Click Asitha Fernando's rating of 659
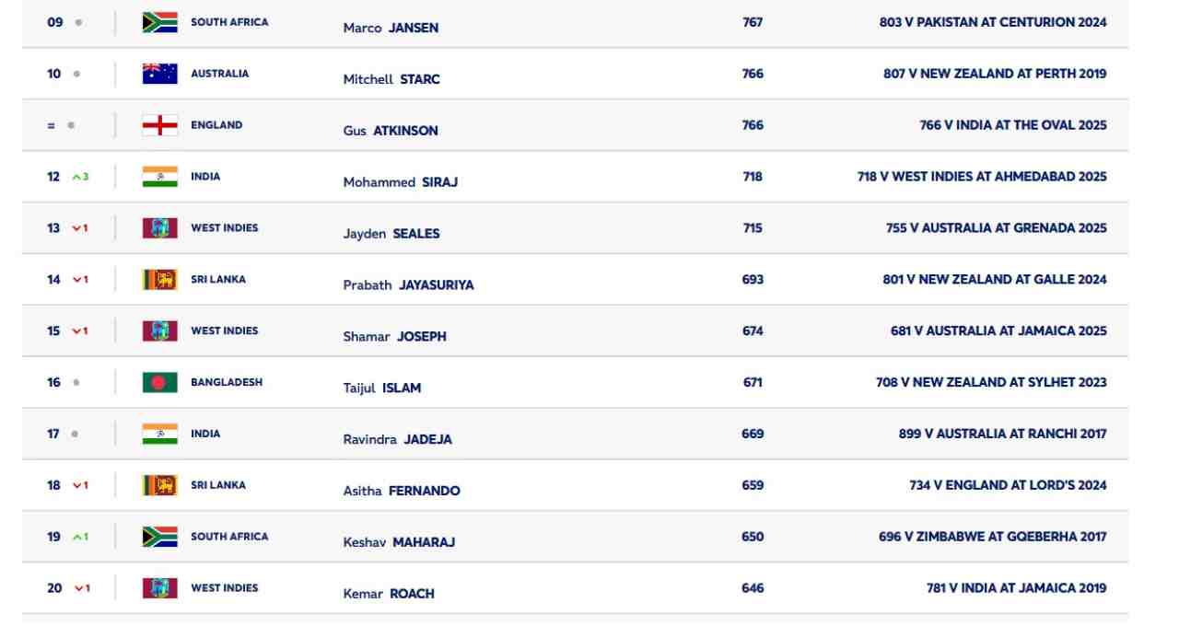Screen dimensions: 1179x626 click(x=753, y=485)
